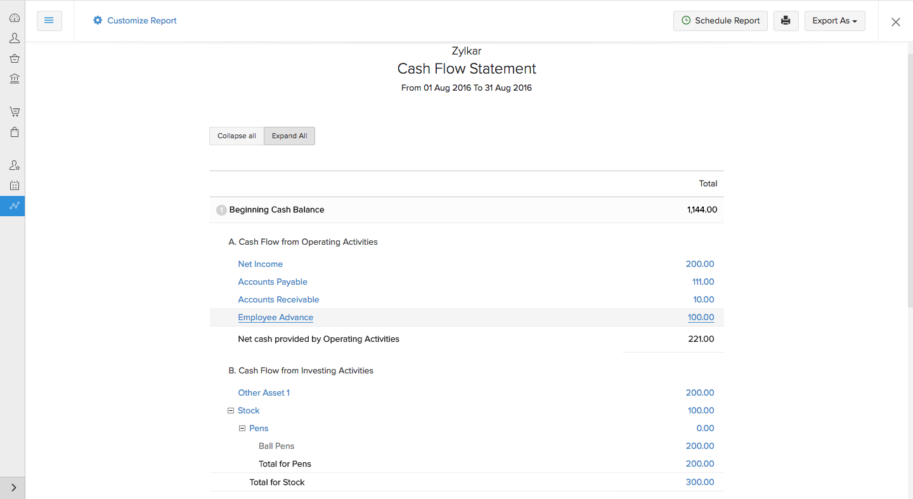Collapse the Stock row expander

tap(231, 411)
